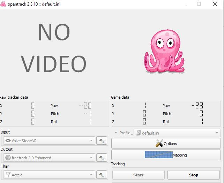Viewport: 224px width, 183px height.
Task: Click the Game data Pitch label
Action: [167, 114]
